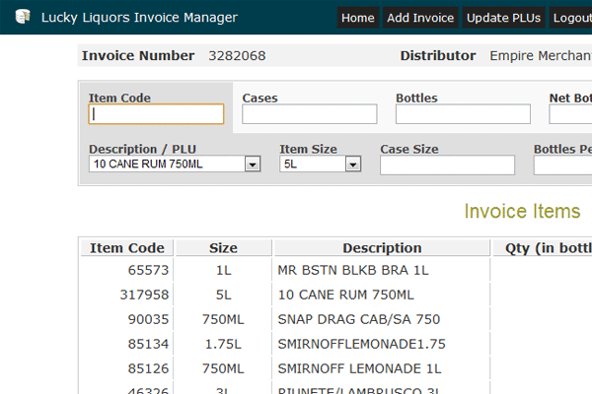Click invoice number 3282068
Viewport: 592px width, 394px height.
point(237,56)
